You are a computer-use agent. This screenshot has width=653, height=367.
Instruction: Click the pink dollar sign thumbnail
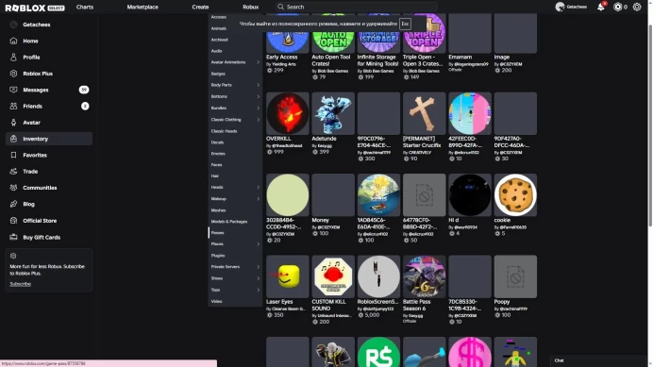pyautogui.click(x=470, y=352)
